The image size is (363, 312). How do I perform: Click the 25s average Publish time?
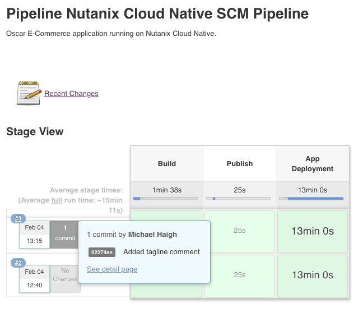[x=240, y=190]
